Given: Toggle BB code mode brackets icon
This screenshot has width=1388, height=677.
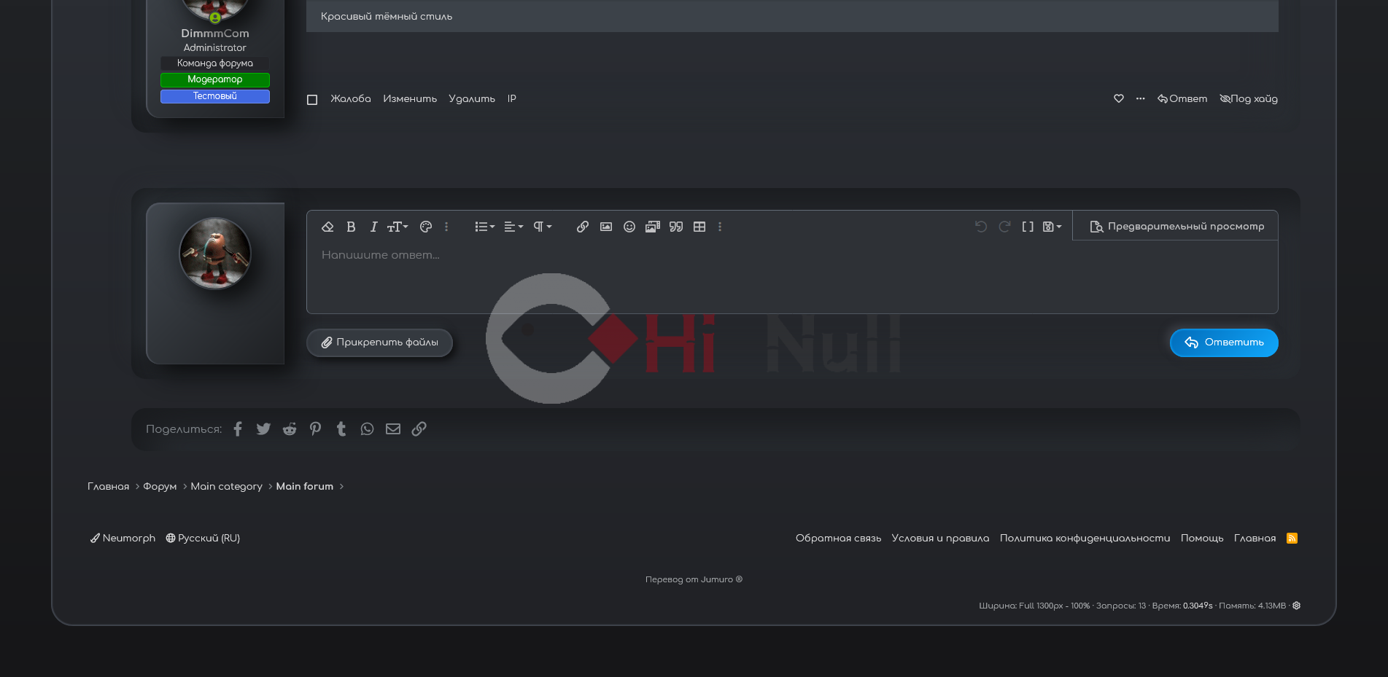Looking at the screenshot, I should pyautogui.click(x=1028, y=227).
